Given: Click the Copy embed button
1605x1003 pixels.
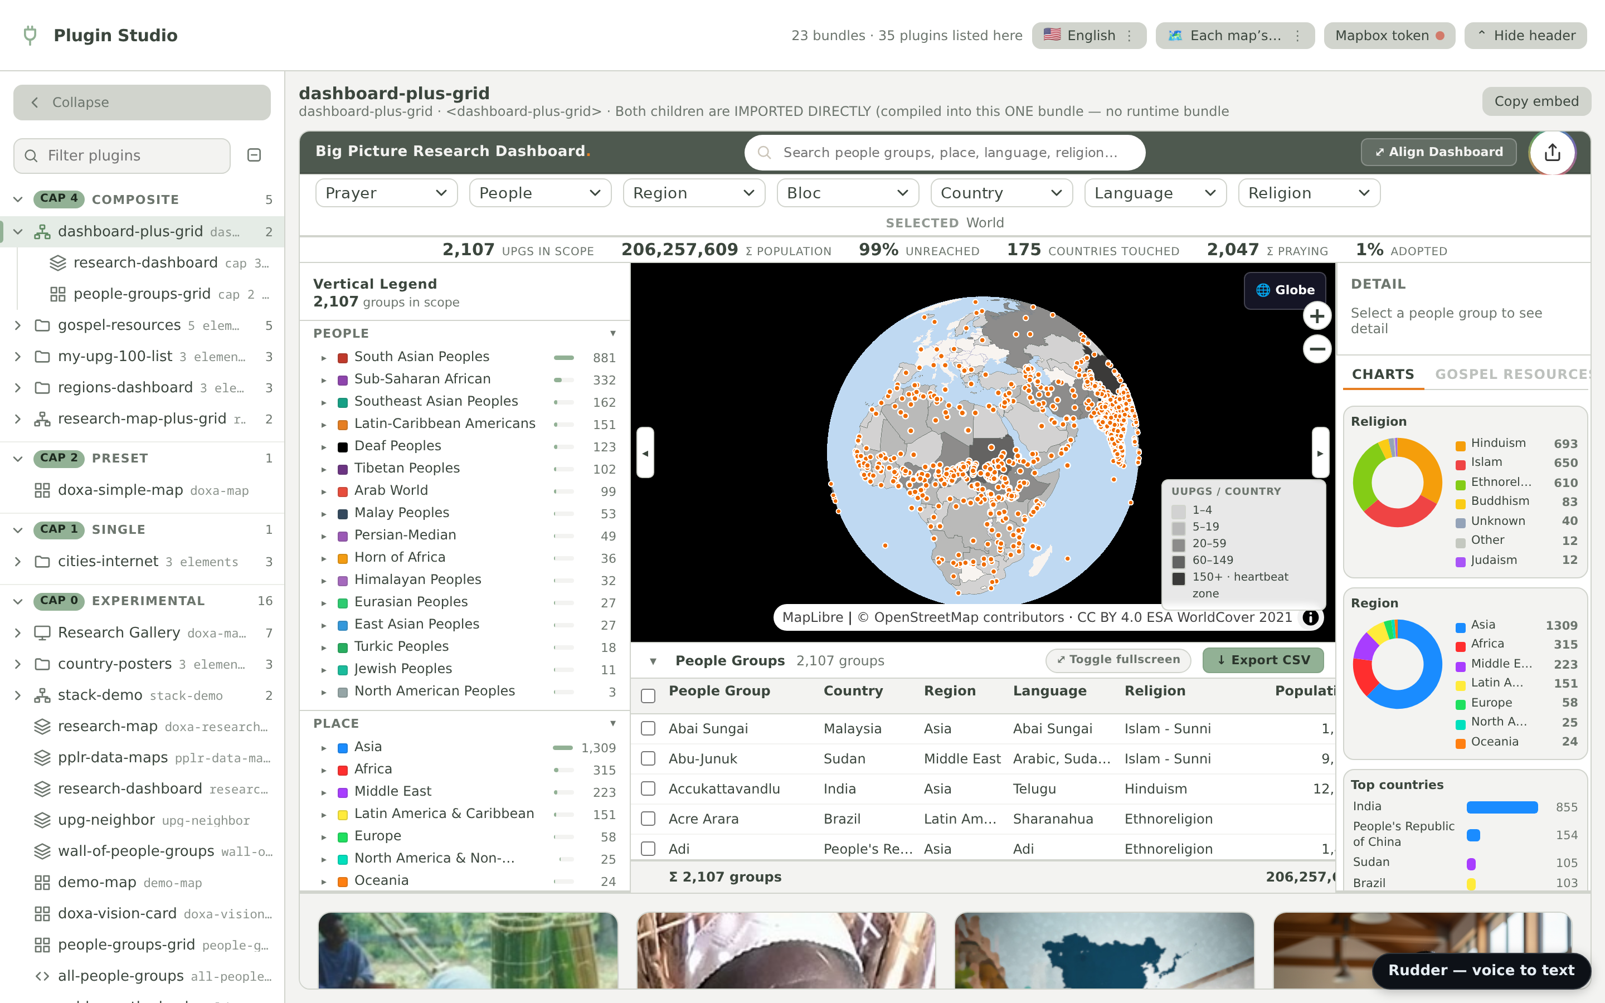Looking at the screenshot, I should click(x=1536, y=101).
